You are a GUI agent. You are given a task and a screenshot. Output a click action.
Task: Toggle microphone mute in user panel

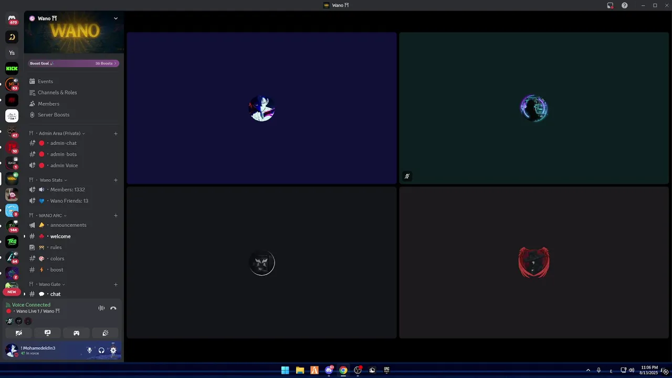[89, 350]
